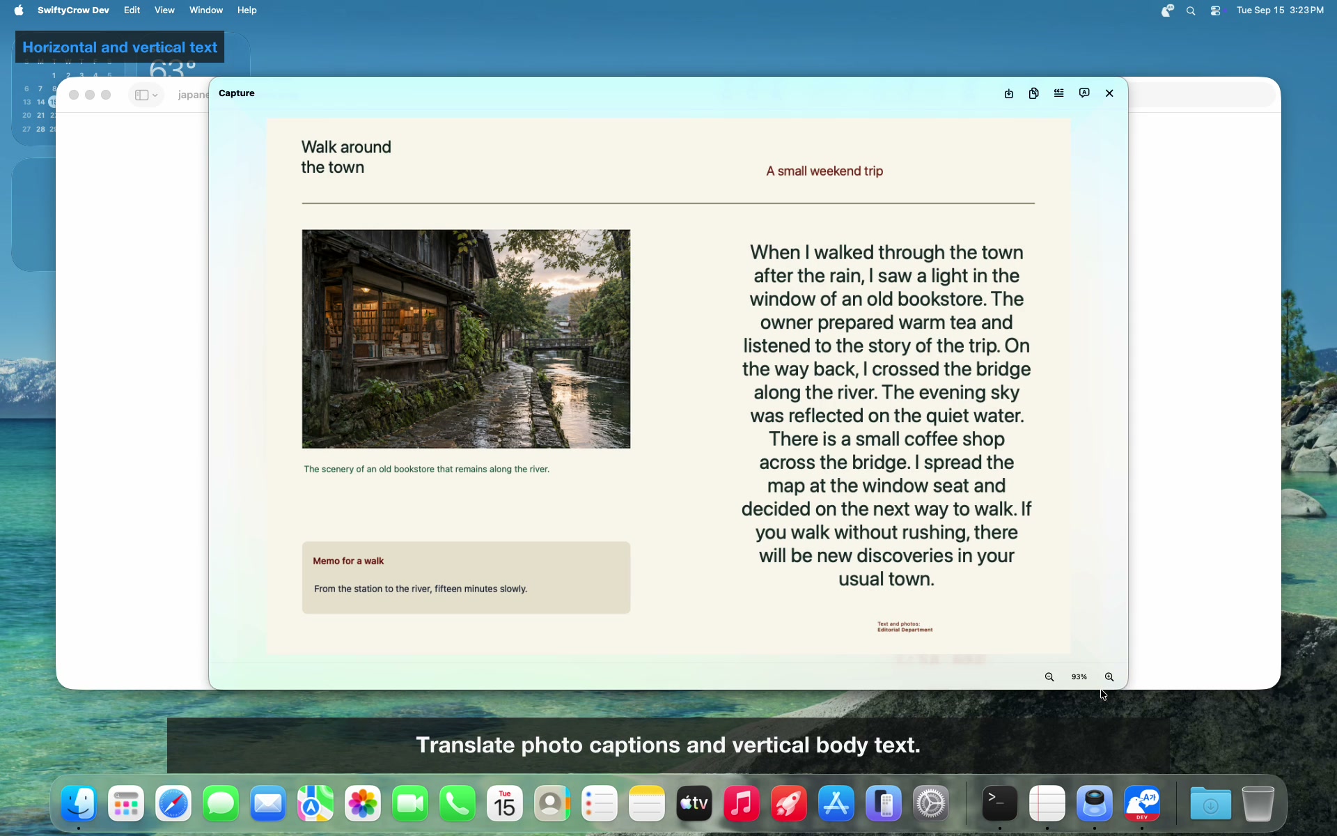Click the 'Memo for a walk' heading
Image resolution: width=1337 pixels, height=836 pixels.
pyautogui.click(x=348, y=561)
